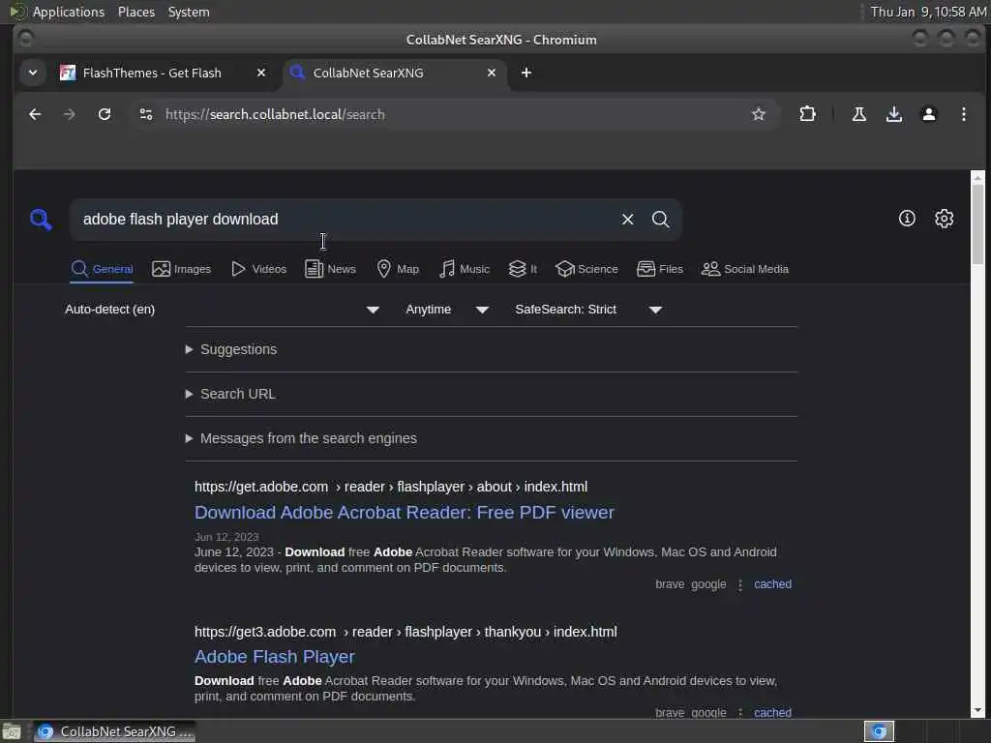This screenshot has width=991, height=743.
Task: Clear the search query with X icon
Action: tap(627, 220)
